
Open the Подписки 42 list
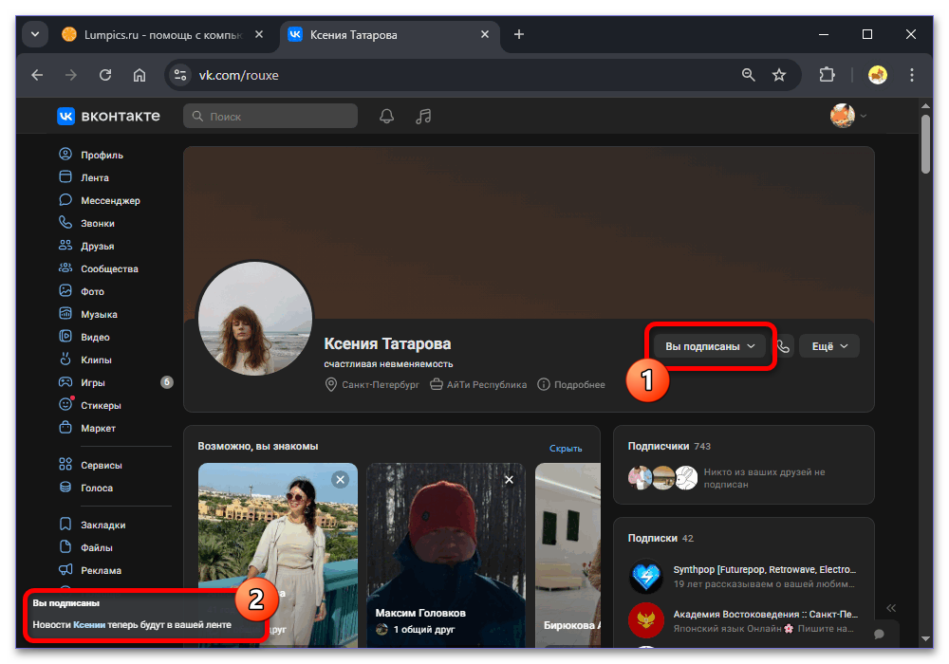(x=661, y=538)
